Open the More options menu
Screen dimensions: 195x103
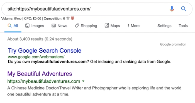133,26
